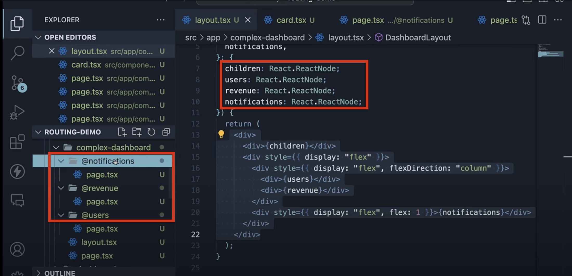Click layout.tsx in the breadcrumb
Screen dimensions: 572x276
(x=346, y=38)
